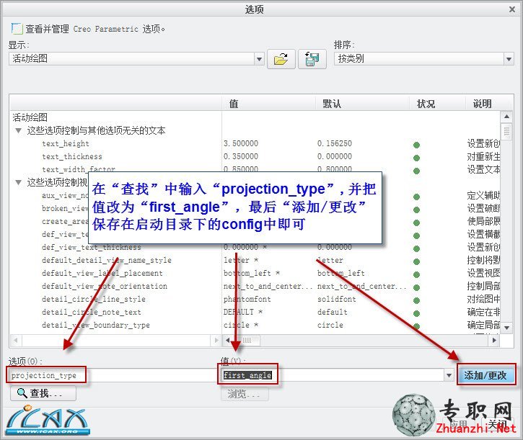Click the solidfont default cell
The width and height of the screenshot is (523, 440).
[337, 299]
